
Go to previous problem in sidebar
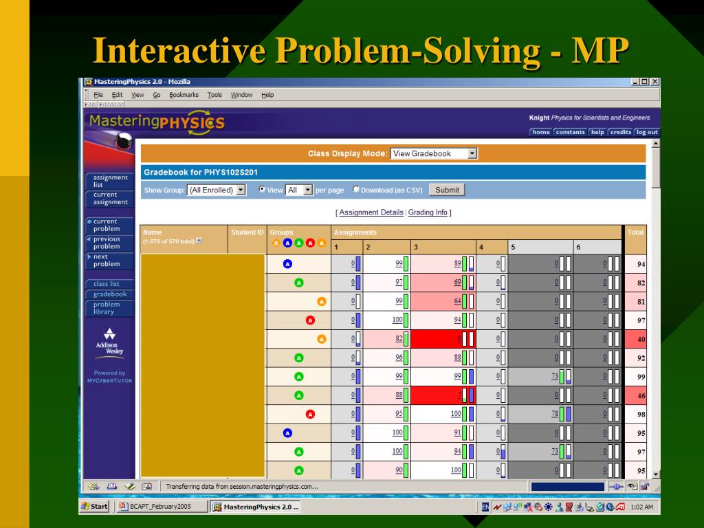(110, 243)
